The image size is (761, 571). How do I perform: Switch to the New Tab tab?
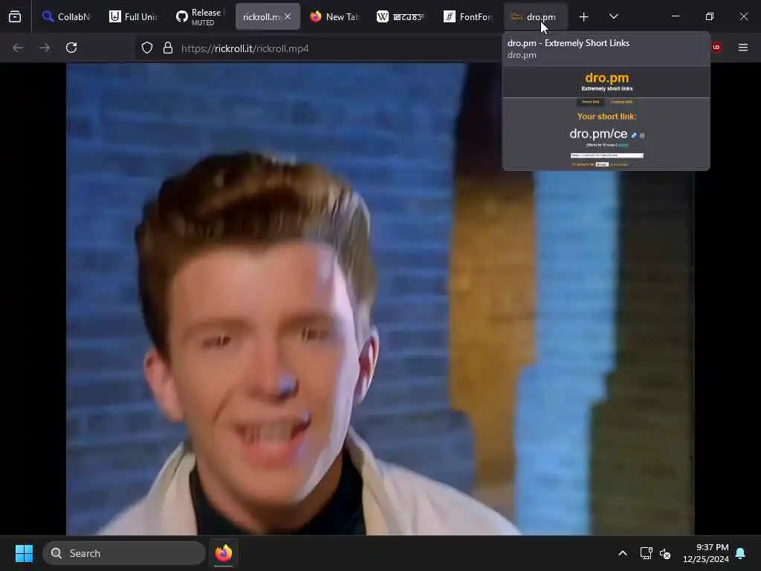click(335, 17)
